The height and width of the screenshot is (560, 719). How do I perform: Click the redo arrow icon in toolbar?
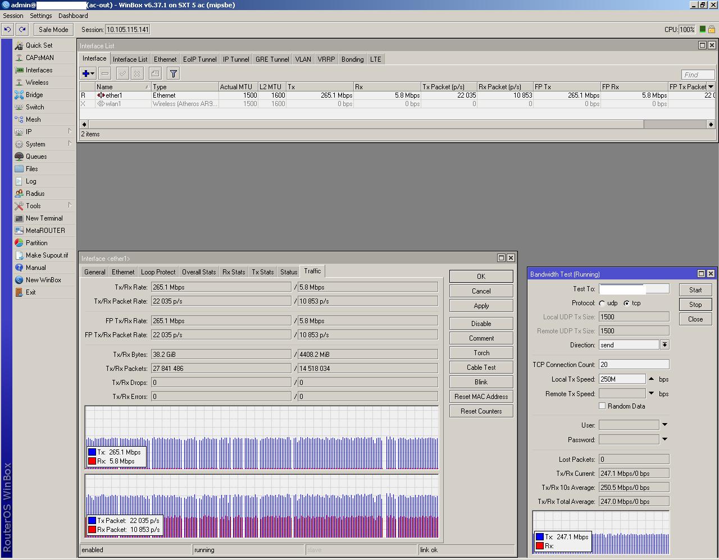22,30
